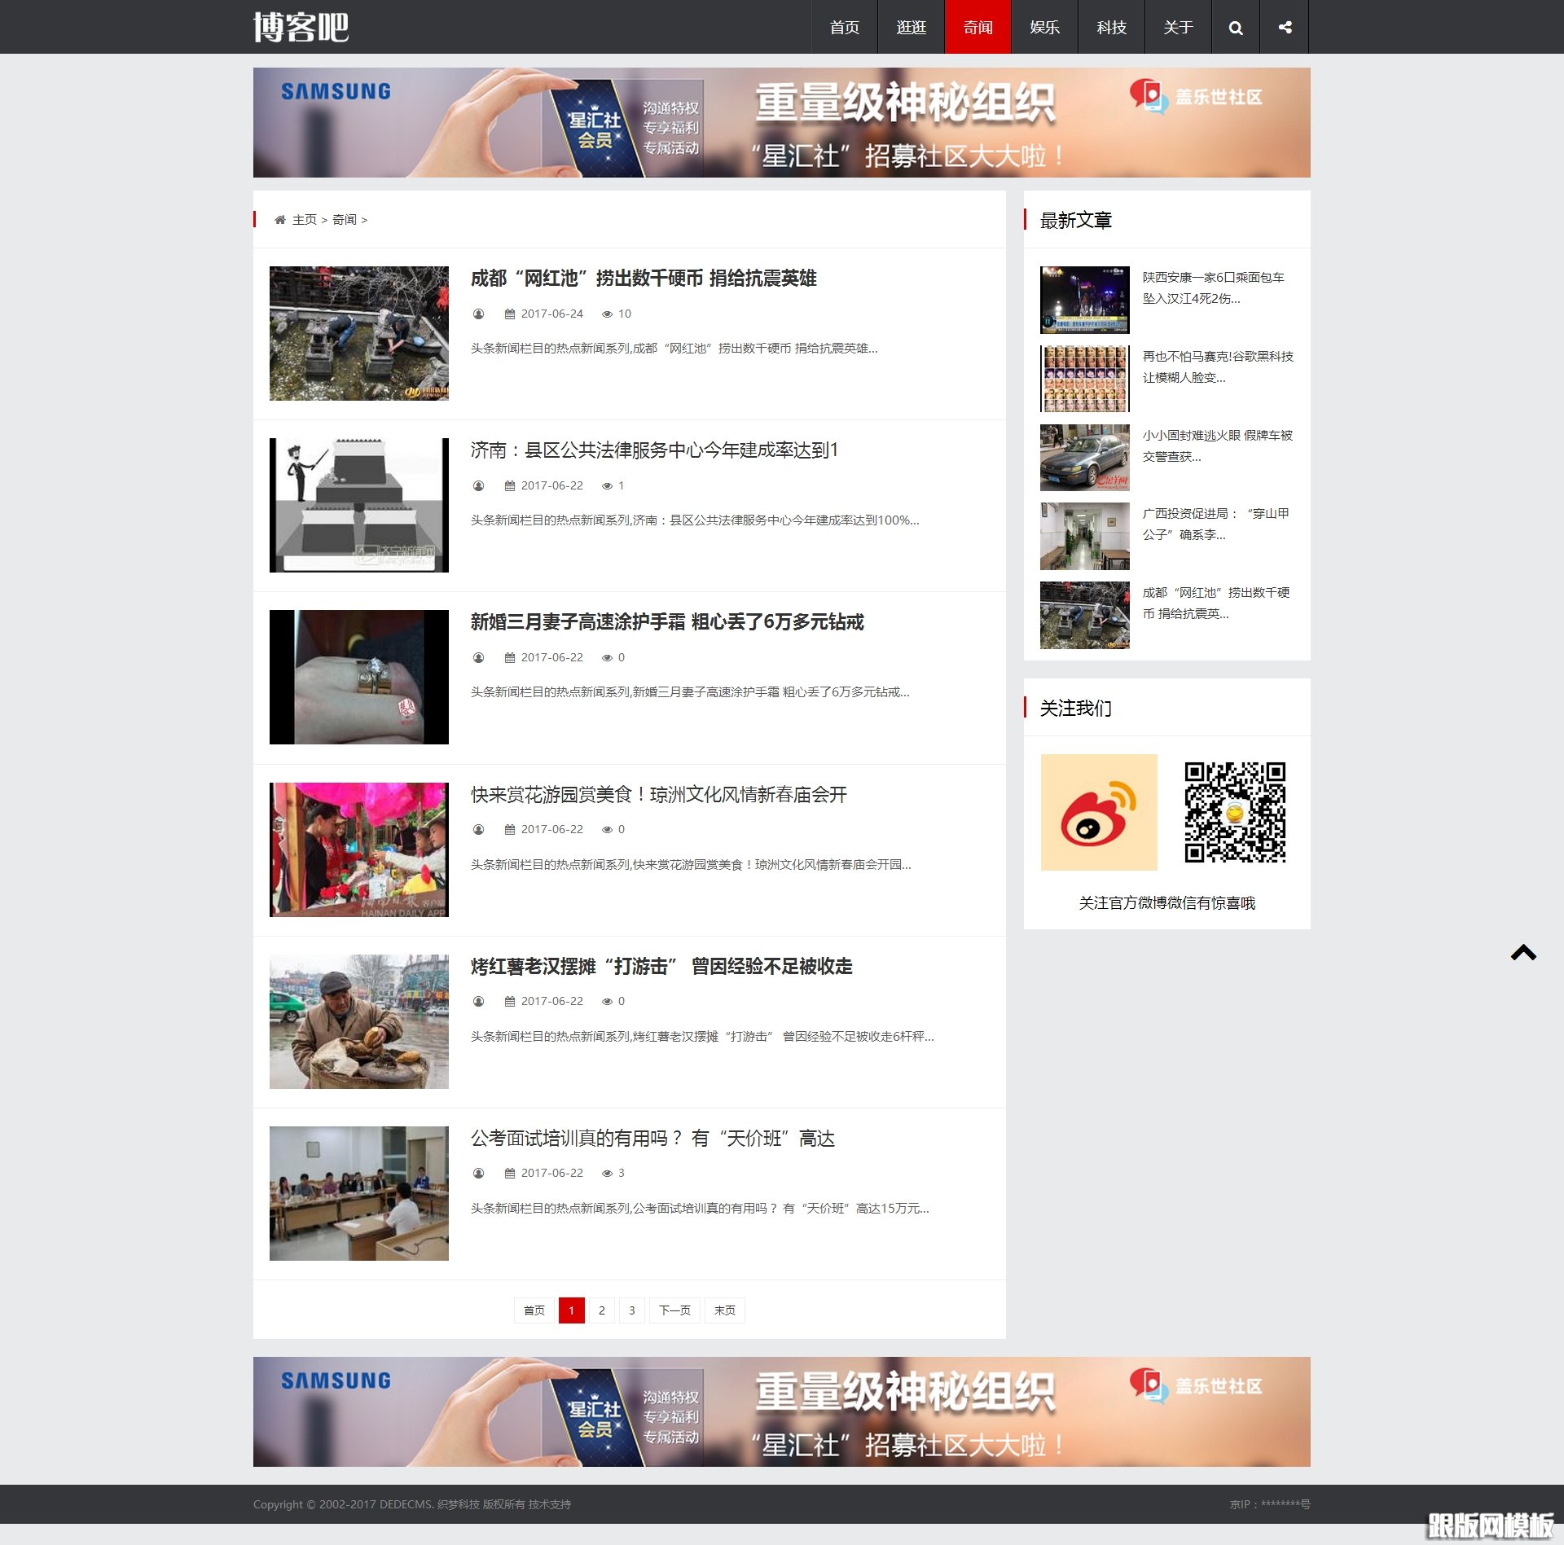Click the author icon under the 济南 article
This screenshot has width=1564, height=1545.
(477, 485)
